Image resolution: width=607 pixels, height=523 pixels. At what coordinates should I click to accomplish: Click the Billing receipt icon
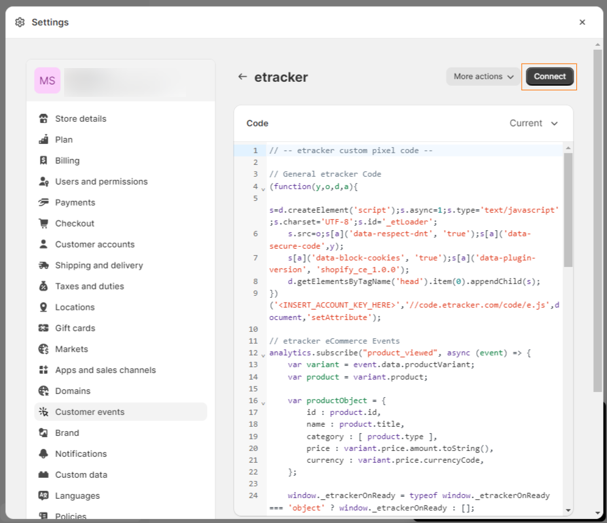coord(43,160)
